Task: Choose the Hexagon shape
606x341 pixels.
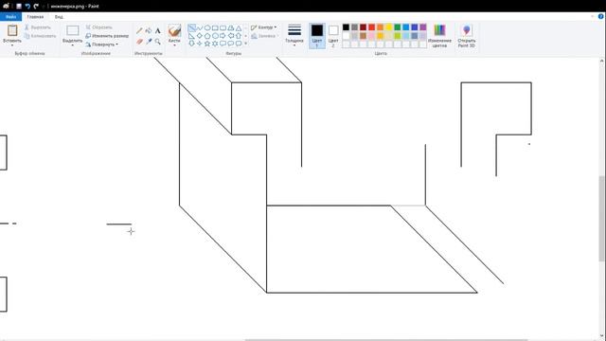Action: click(215, 36)
